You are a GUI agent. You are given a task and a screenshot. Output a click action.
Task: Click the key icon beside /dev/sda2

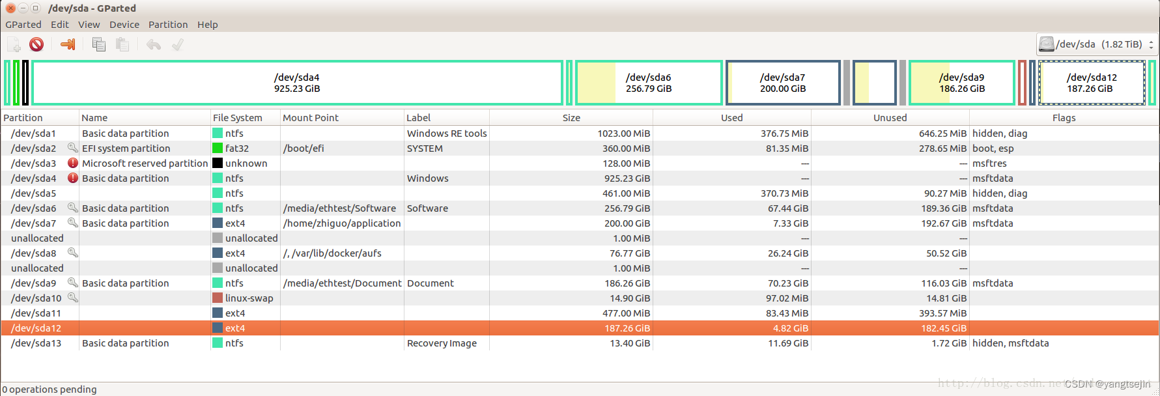73,148
